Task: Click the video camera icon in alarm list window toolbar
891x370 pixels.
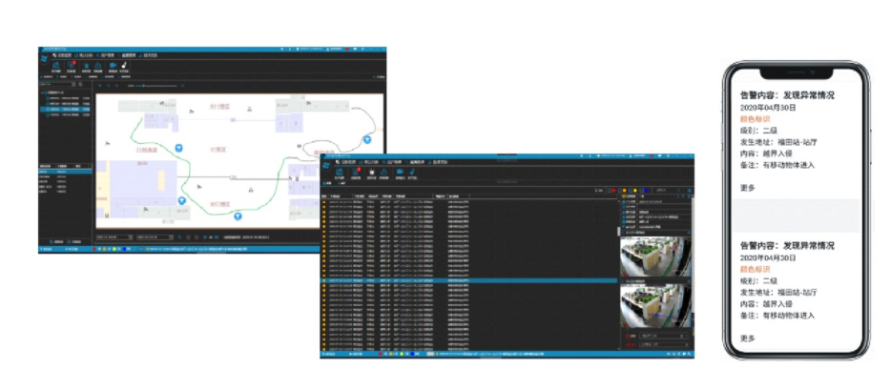Action: pyautogui.click(x=400, y=172)
